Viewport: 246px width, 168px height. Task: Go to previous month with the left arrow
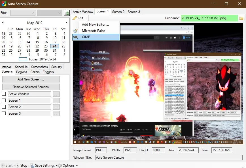(x=3, y=23)
